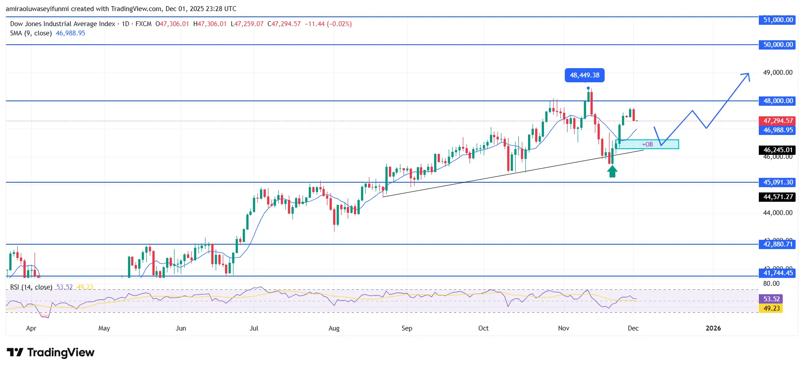Click the red 47,294.57 current price tag
This screenshot has height=369, width=804.
pos(778,121)
